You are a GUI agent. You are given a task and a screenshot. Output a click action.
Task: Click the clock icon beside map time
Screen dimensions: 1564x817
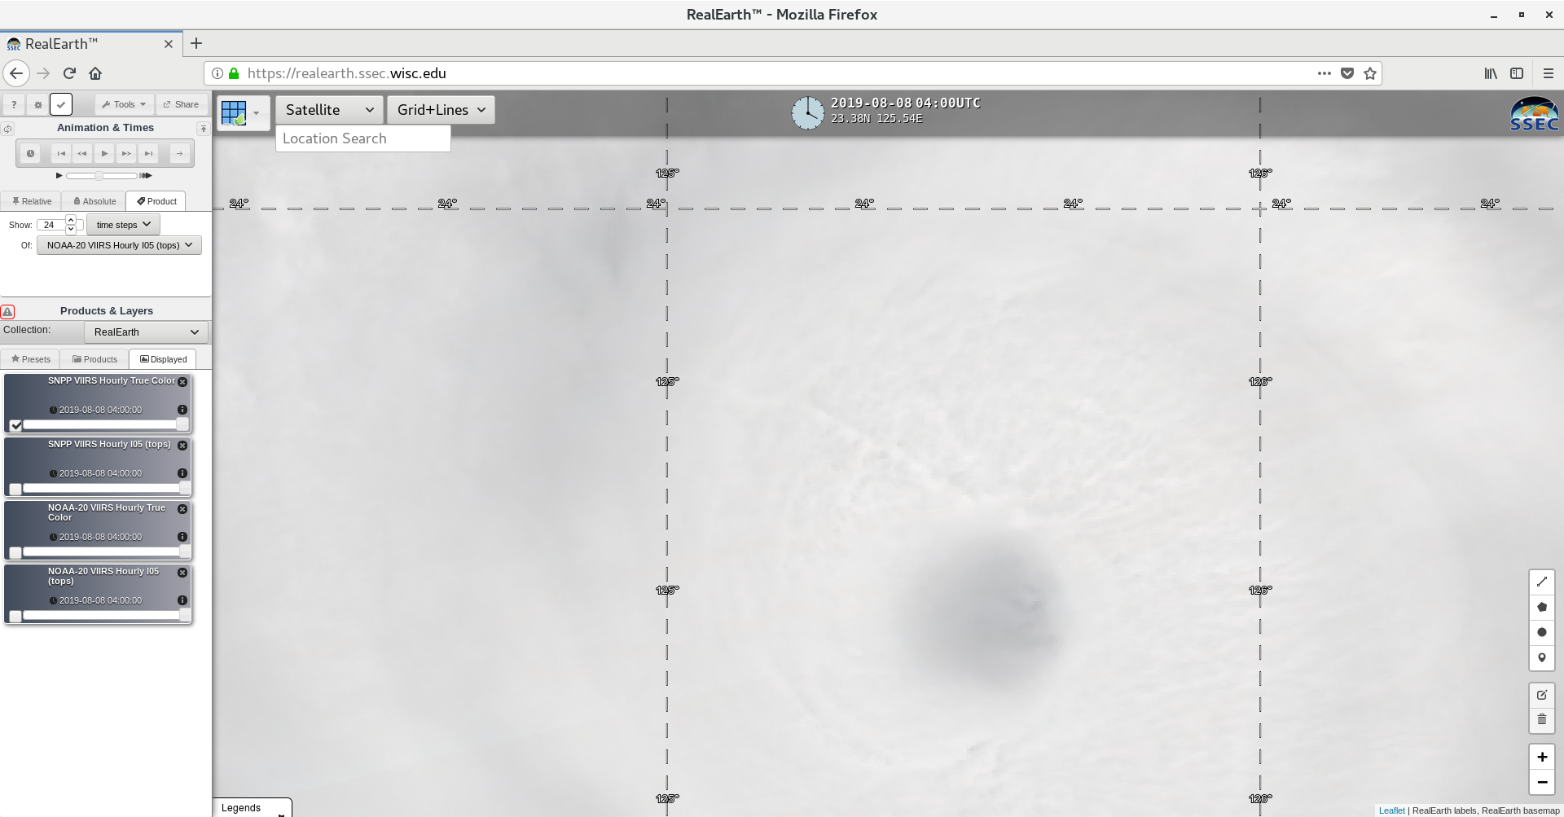(808, 112)
